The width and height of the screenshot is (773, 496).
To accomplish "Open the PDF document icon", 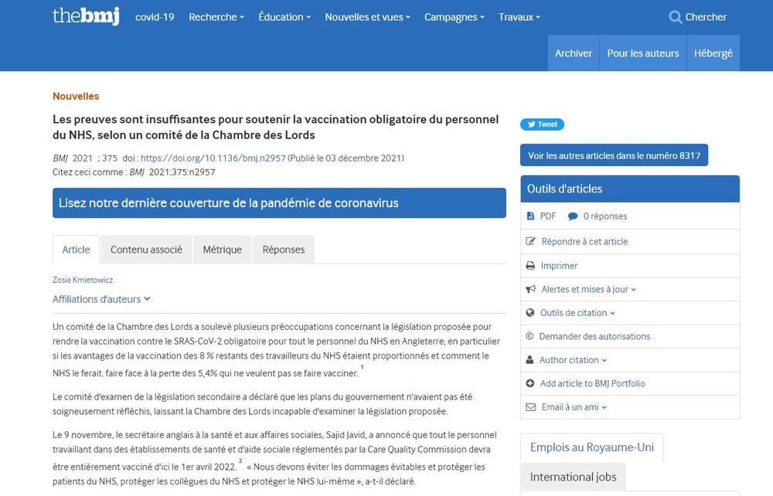I will (x=530, y=216).
